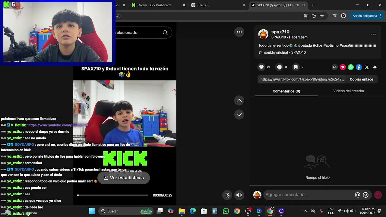Image resolution: width=386 pixels, height=217 pixels.
Task: Open the three-dot menu above the video
Action: [x=239, y=32]
